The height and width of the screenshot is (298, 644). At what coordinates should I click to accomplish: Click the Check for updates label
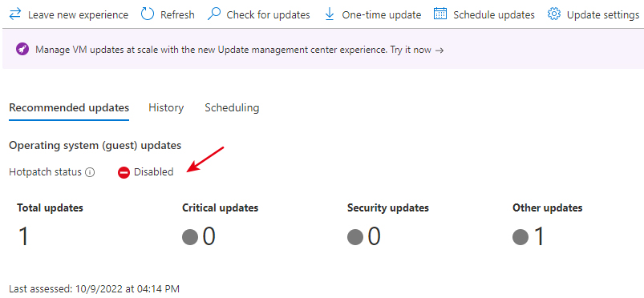point(268,15)
